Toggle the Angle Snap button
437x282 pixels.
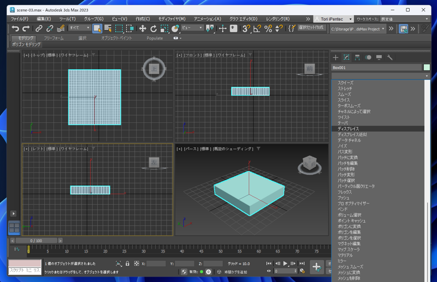pos(257,28)
